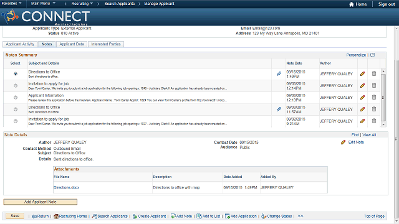Sort by Author column header

pos(325,63)
